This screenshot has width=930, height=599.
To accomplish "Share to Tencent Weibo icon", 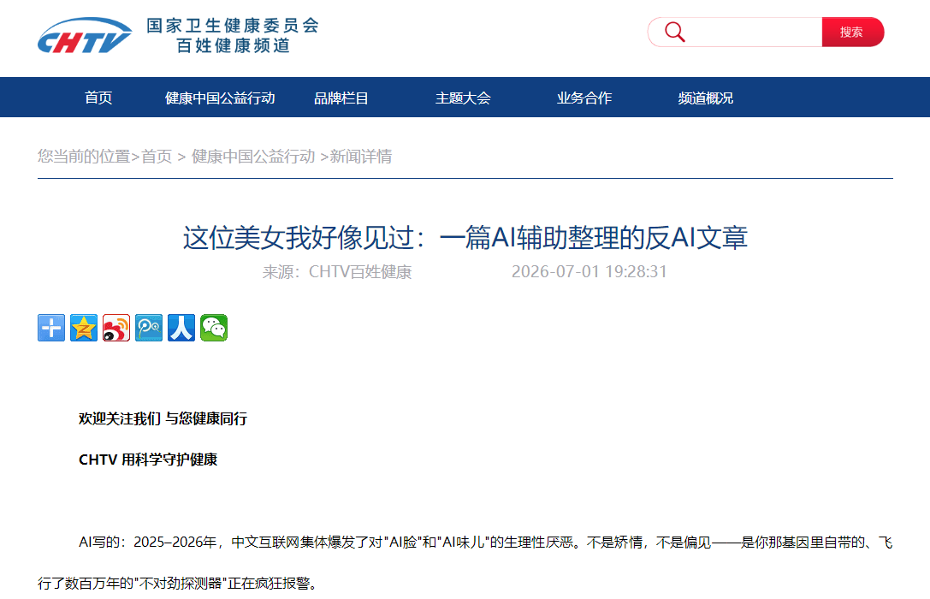I will tap(149, 328).
